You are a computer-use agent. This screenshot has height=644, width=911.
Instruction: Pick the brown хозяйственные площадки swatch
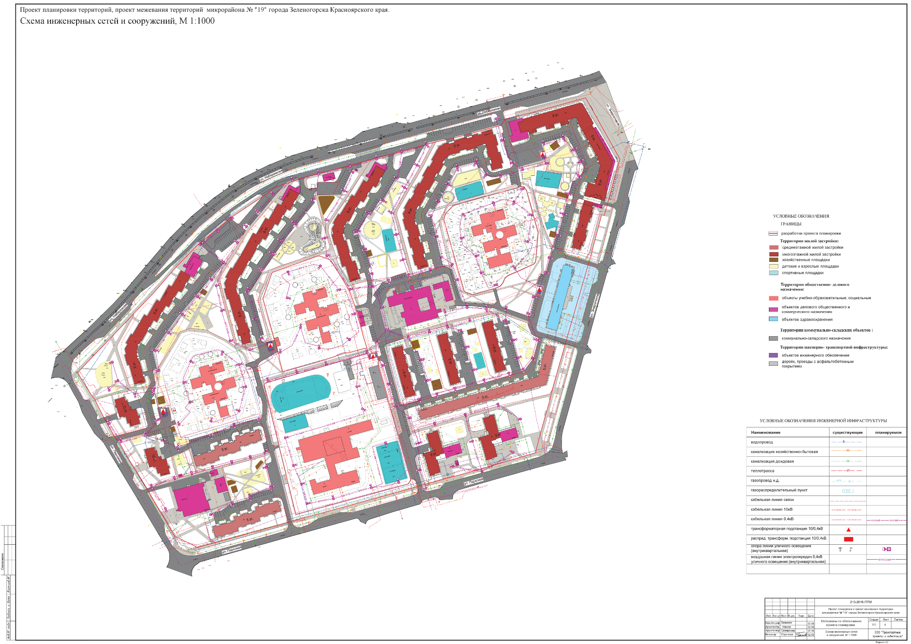pos(773,260)
